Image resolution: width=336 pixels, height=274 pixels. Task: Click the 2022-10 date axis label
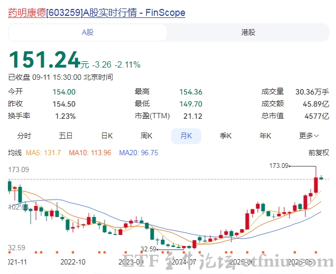pos(73,262)
